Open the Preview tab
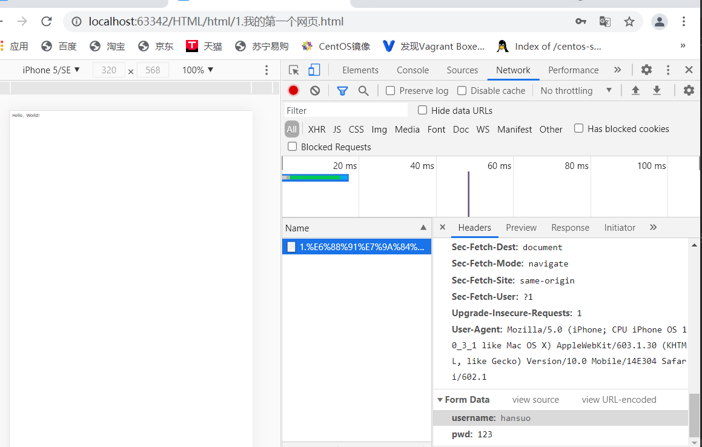The width and height of the screenshot is (702, 447). click(x=521, y=228)
